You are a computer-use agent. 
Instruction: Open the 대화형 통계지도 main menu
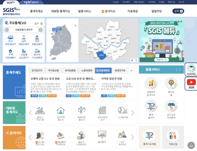[x=61, y=11]
